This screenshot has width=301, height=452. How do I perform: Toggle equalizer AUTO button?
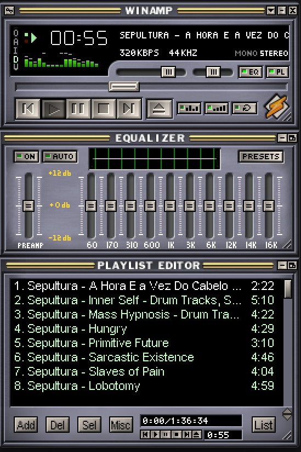60,157
